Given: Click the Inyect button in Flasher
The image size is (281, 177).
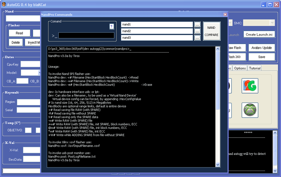Looking at the screenshot, I should pyautogui.click(x=33, y=42).
